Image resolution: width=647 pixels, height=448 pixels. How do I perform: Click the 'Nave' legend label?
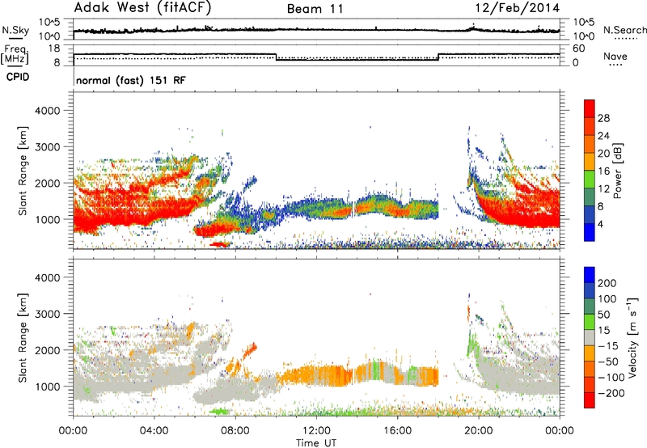click(615, 57)
